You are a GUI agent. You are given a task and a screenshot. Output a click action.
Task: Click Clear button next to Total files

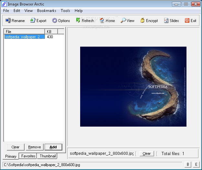click(x=147, y=153)
